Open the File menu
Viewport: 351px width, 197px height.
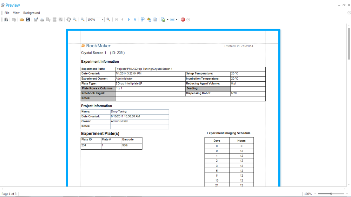[7, 13]
